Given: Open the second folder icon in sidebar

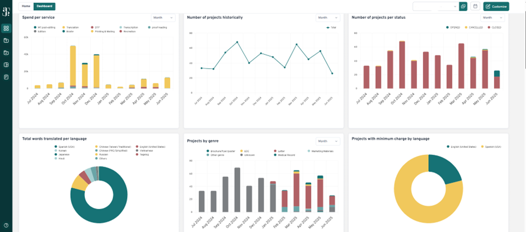Looking at the screenshot, I should (x=6, y=40).
